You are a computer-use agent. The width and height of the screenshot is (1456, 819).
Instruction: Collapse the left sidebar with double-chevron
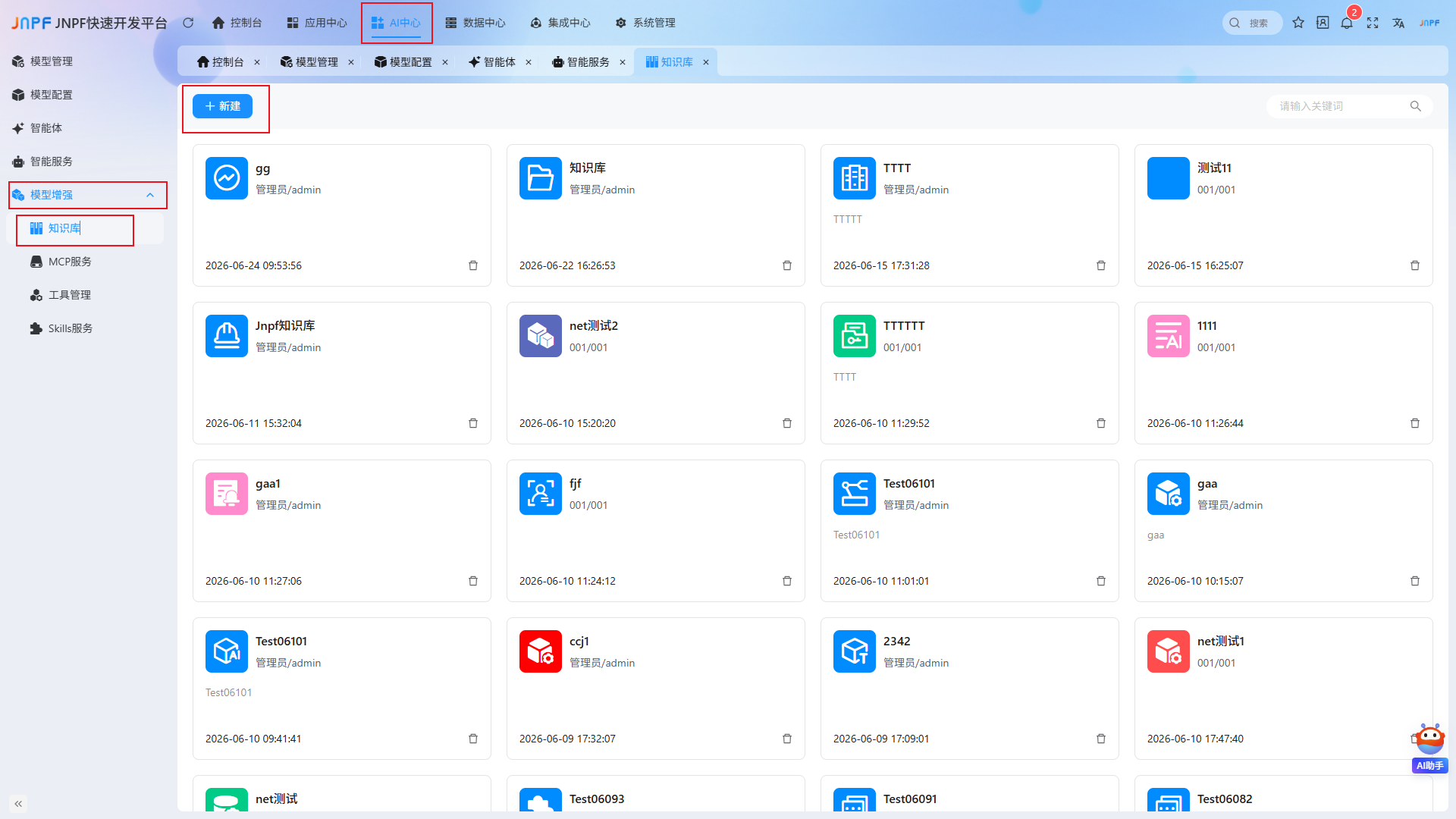click(18, 803)
